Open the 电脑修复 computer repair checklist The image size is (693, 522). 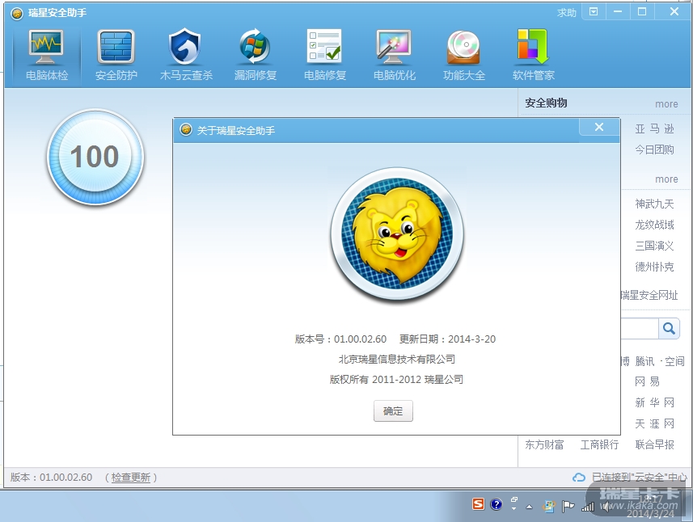click(325, 56)
